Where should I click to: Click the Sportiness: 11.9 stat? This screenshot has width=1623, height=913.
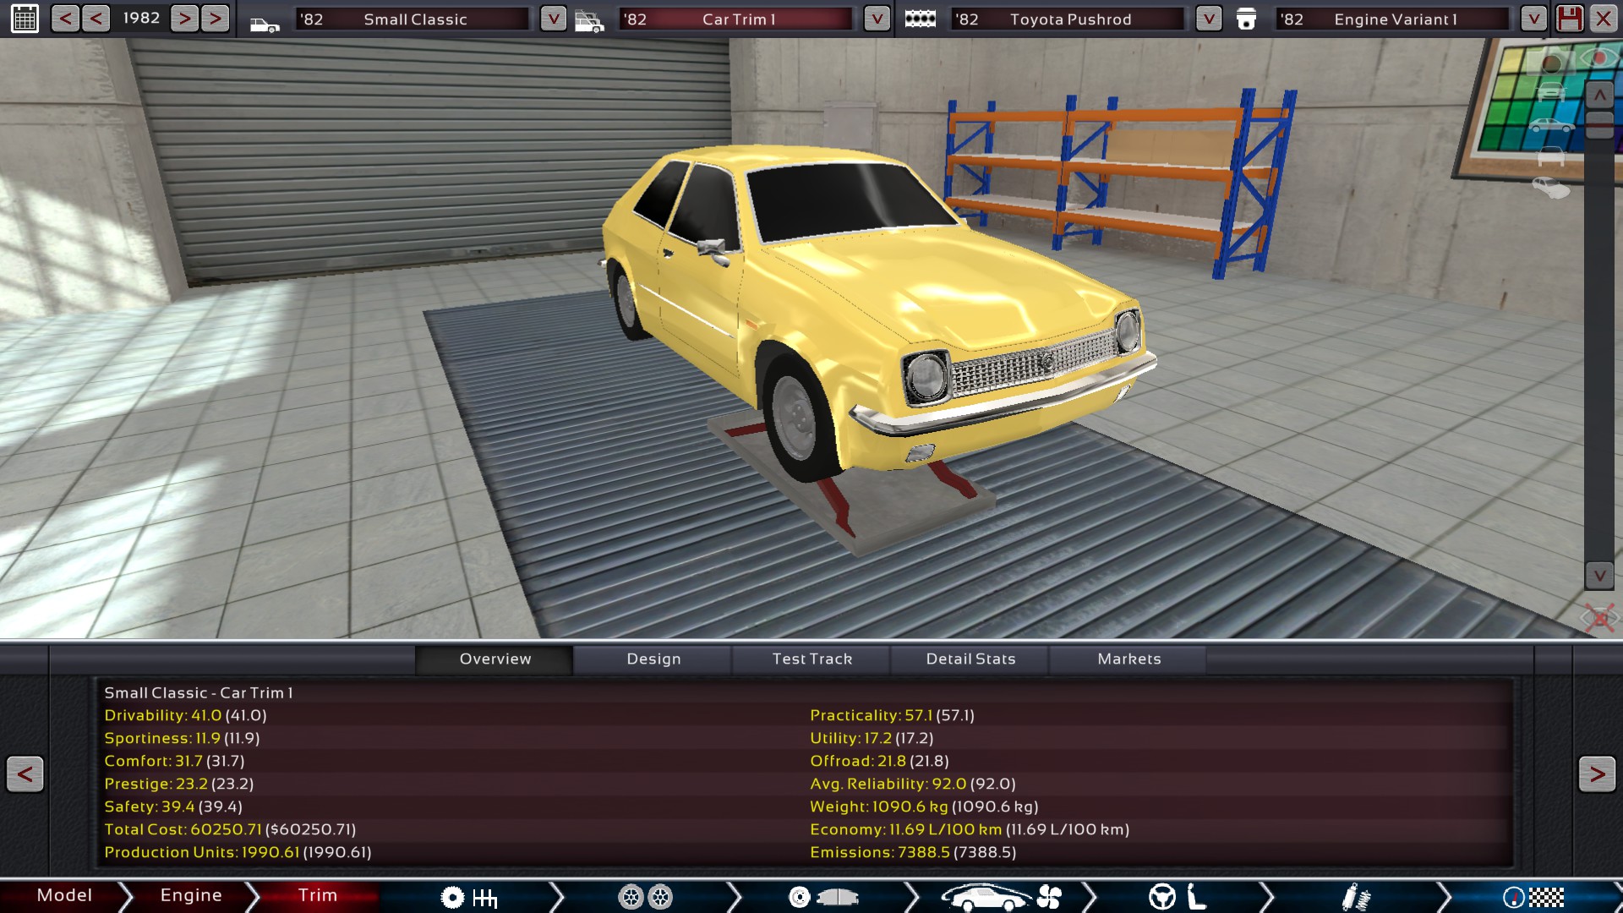(x=182, y=739)
